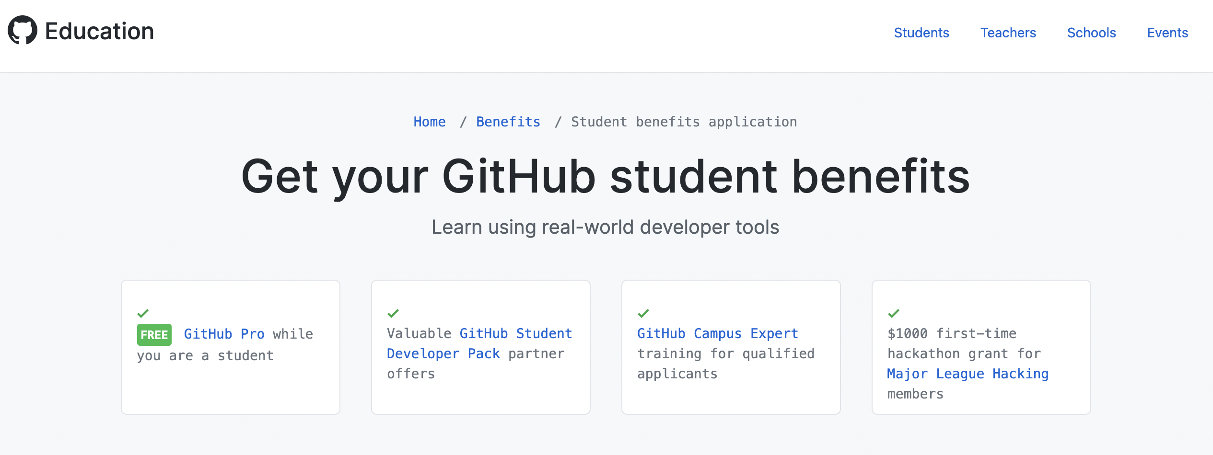Open the Students nav menu item
This screenshot has height=455, width=1213.
click(921, 33)
